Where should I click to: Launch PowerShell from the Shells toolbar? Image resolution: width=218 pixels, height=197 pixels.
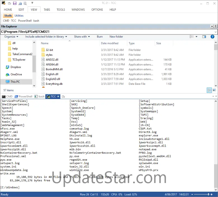25,21
